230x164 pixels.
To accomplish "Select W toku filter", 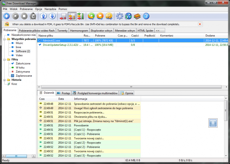I will [x=20, y=68].
